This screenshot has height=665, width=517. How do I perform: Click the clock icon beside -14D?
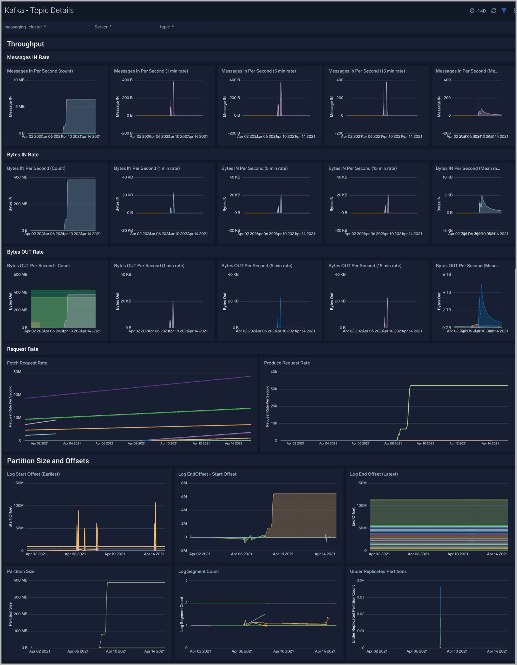tap(472, 11)
